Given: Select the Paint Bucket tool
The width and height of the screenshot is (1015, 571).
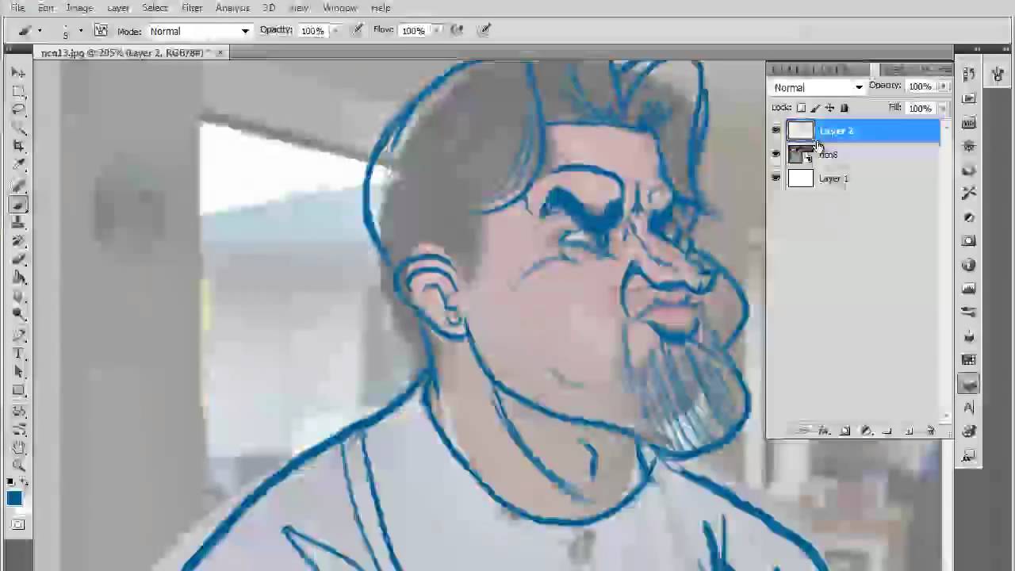Looking at the screenshot, I should 18,278.
